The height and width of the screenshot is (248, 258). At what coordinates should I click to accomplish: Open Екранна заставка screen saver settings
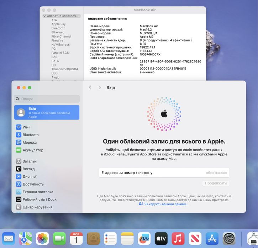tap(35, 192)
